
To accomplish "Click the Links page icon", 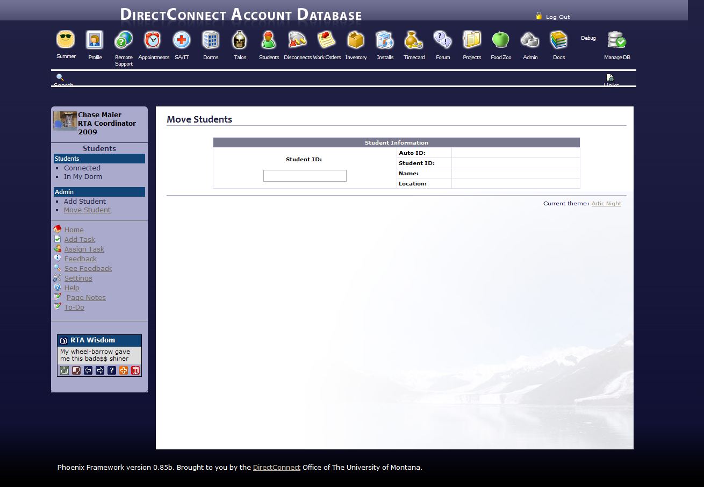I will pos(610,78).
